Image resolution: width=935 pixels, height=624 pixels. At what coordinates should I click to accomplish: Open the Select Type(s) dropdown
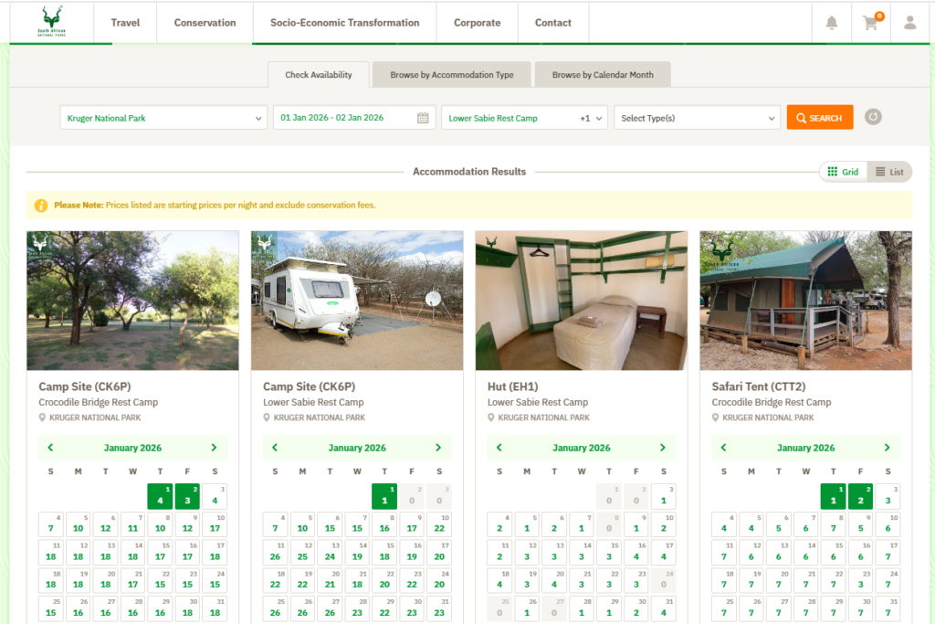pos(697,118)
